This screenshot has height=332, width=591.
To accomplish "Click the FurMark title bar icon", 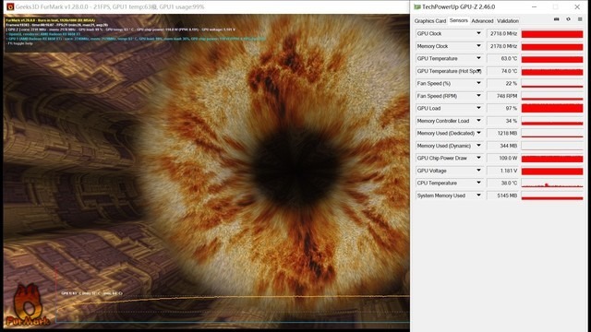I will [x=10, y=6].
